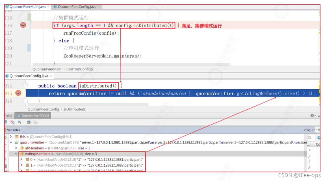Click the horizontal scrollbar of the lower editor

(x=88, y=104)
